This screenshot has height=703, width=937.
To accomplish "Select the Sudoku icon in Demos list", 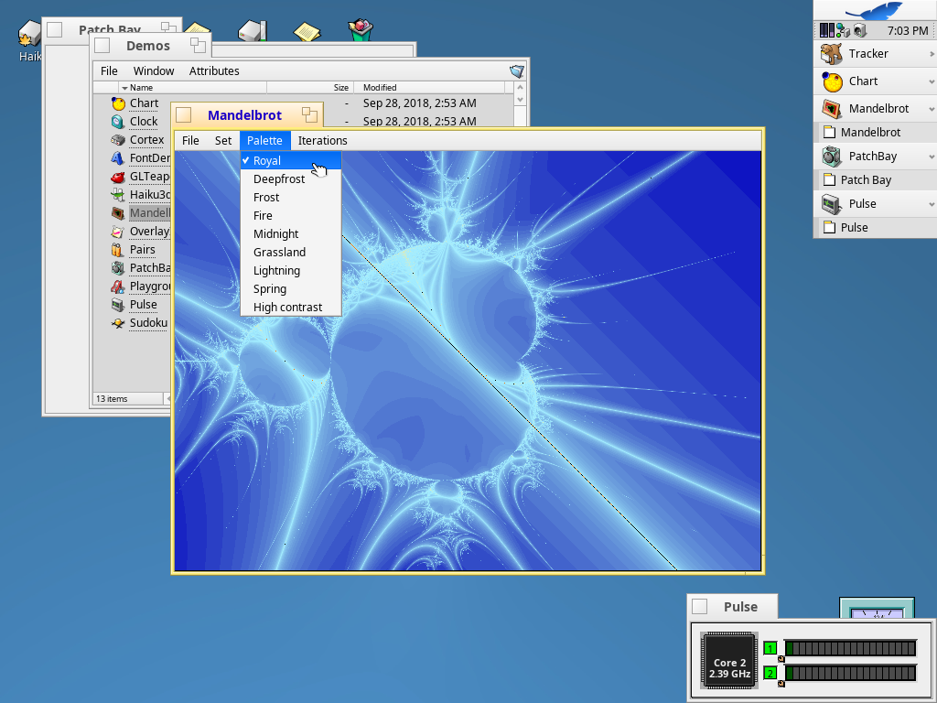I will coord(118,323).
